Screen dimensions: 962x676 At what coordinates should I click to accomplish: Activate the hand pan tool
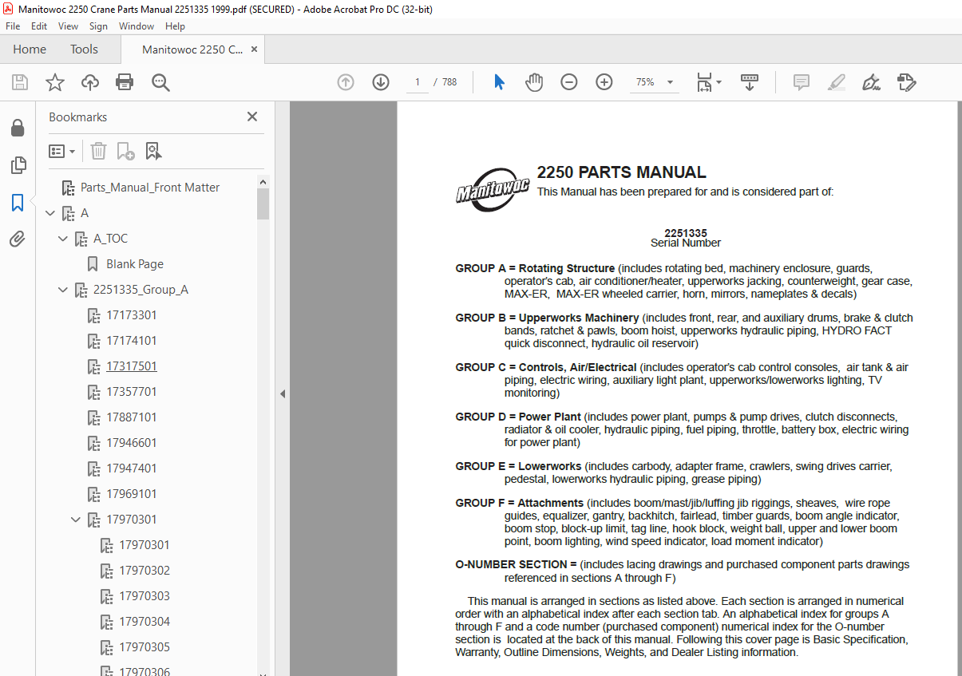534,82
